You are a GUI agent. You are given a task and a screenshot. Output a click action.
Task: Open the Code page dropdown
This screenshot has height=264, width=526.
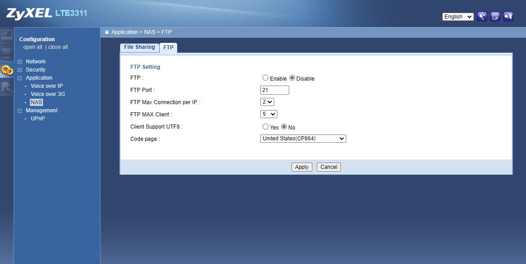click(x=303, y=139)
